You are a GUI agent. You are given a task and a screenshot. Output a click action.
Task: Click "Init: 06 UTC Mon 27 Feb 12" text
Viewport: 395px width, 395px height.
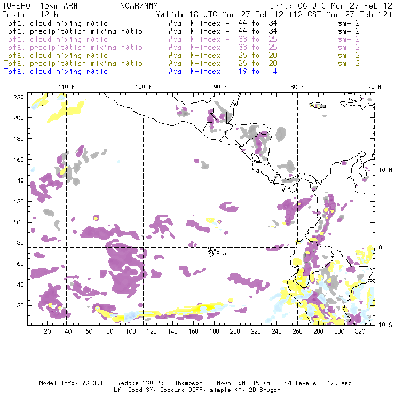[x=331, y=6]
